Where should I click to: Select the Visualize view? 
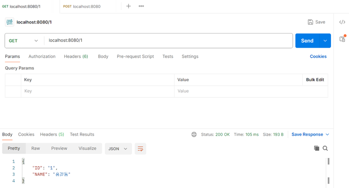click(87, 148)
